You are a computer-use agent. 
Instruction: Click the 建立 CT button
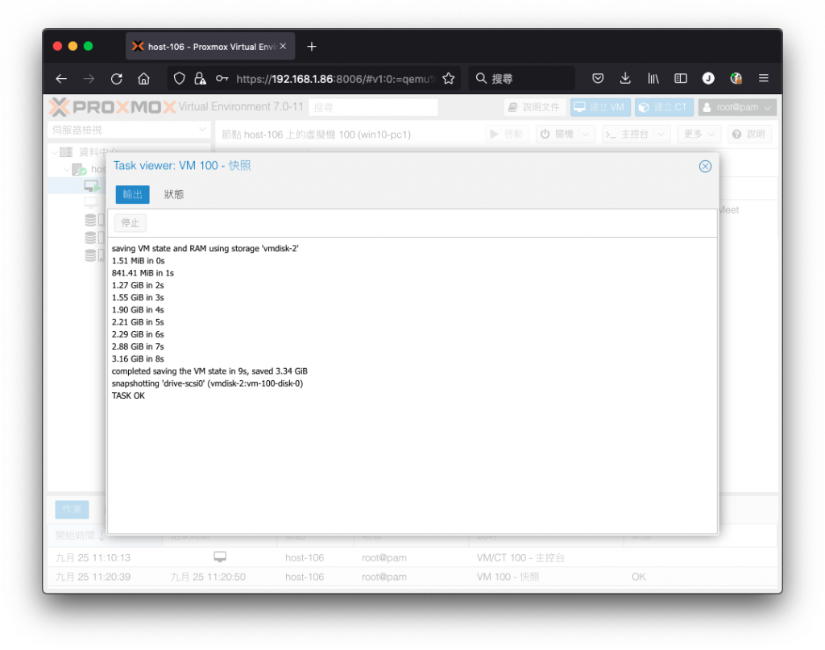pos(664,107)
